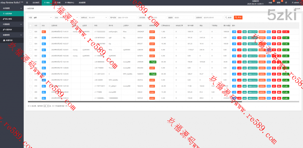This screenshot has width=303, height=148.
Task: Click the 搜索 search button
Action: 228,18
